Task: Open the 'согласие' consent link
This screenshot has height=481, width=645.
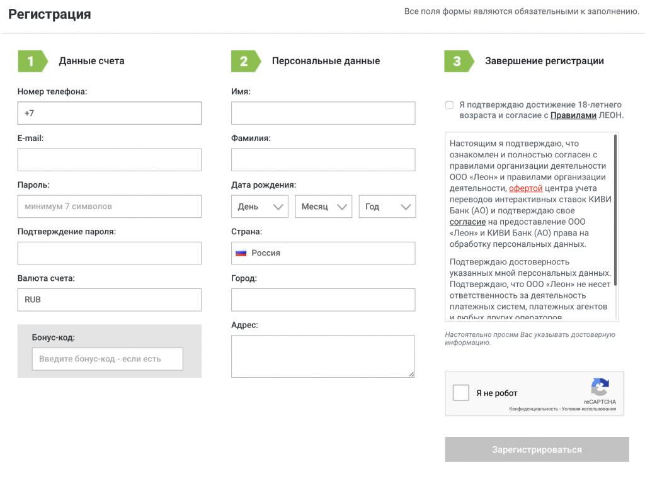Action: click(x=467, y=222)
